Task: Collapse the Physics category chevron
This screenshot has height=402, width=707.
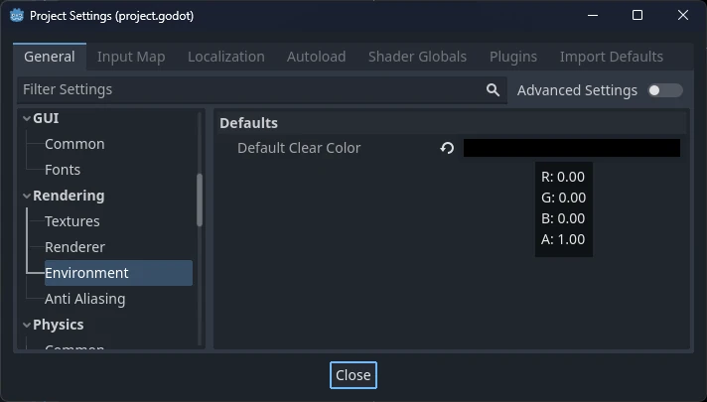Action: [27, 325]
